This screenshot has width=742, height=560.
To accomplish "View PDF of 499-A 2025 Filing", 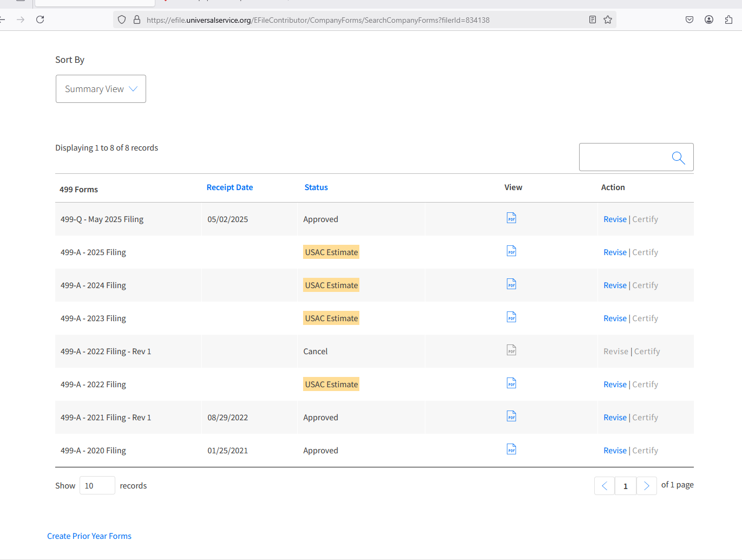I will point(511,251).
